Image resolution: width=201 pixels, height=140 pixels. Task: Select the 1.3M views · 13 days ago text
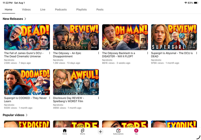(x=67, y=63)
